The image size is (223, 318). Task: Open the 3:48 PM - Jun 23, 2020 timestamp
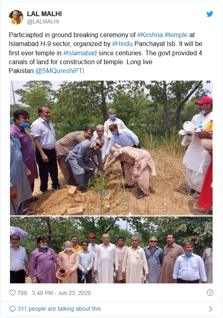(61, 293)
